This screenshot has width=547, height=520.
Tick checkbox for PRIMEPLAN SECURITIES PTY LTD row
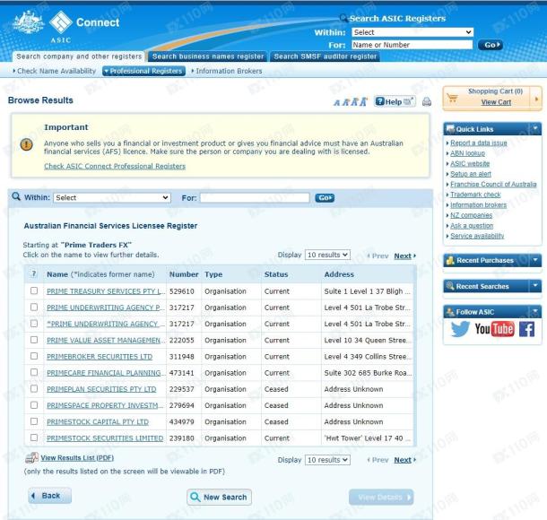pos(34,388)
